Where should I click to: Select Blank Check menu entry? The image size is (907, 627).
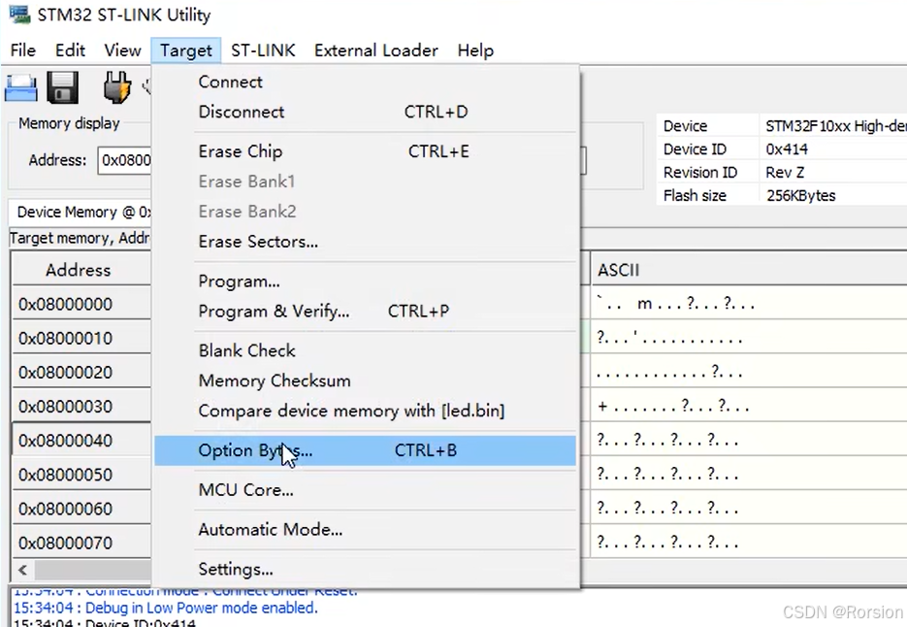pyautogui.click(x=365, y=350)
